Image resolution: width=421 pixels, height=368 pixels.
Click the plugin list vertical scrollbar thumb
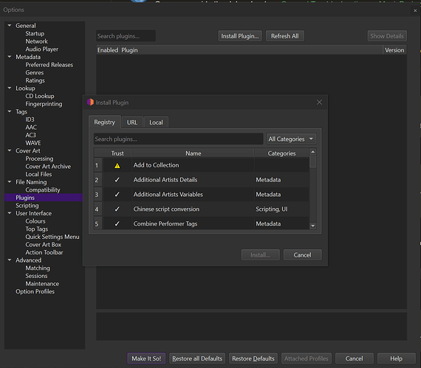[x=313, y=162]
